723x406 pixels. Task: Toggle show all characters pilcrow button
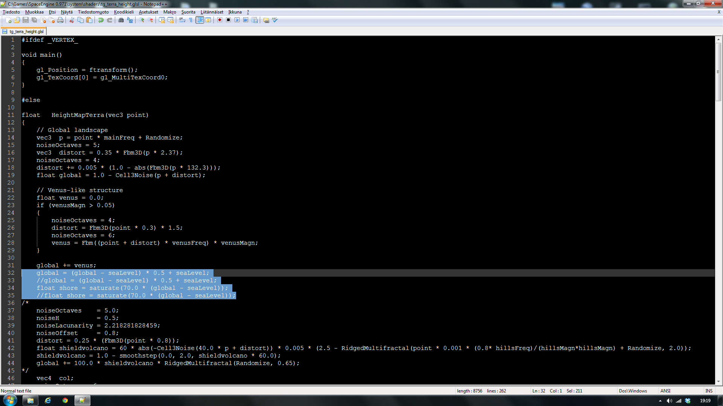tap(191, 20)
